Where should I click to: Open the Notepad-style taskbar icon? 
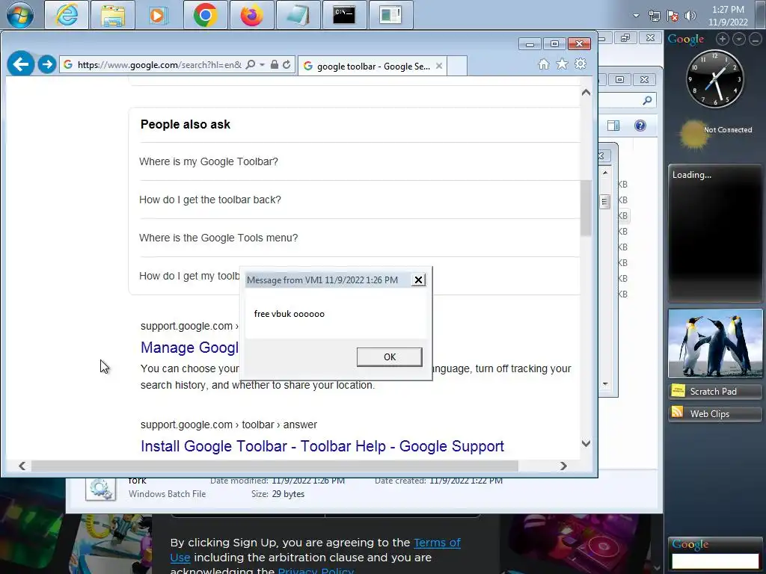click(298, 15)
